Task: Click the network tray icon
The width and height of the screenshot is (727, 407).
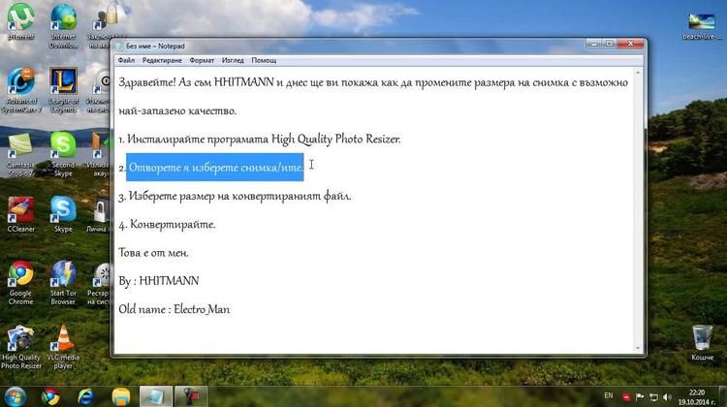Action: 653,396
